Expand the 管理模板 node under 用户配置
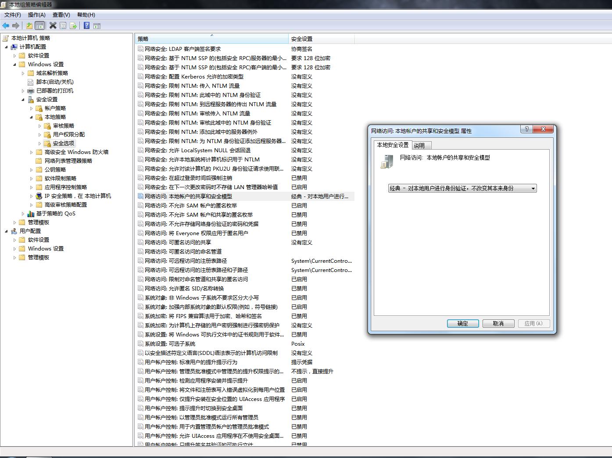 point(15,258)
